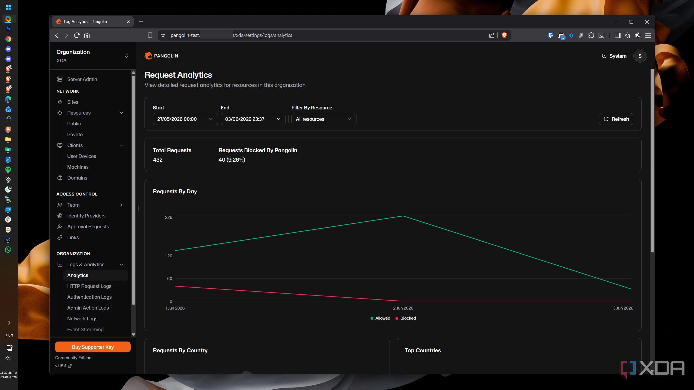Expand the Team submenu

click(x=121, y=205)
